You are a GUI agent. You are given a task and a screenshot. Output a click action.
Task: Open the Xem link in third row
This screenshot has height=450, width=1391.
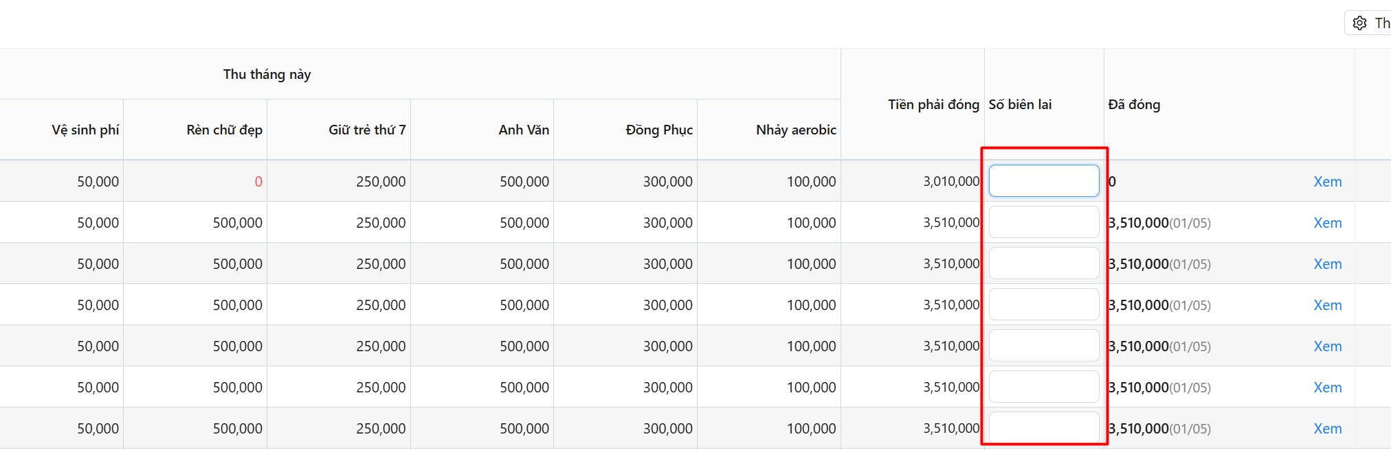point(1327,264)
